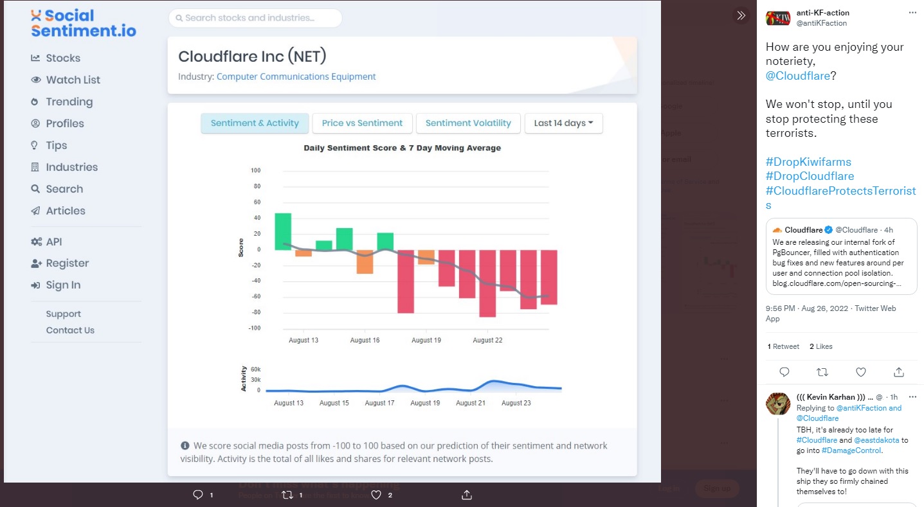
Task: Focus the Search stocks and industries field
Action: tap(255, 18)
